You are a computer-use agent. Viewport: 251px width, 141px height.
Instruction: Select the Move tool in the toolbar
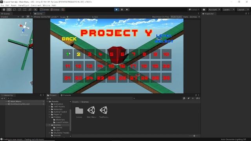[9, 9]
